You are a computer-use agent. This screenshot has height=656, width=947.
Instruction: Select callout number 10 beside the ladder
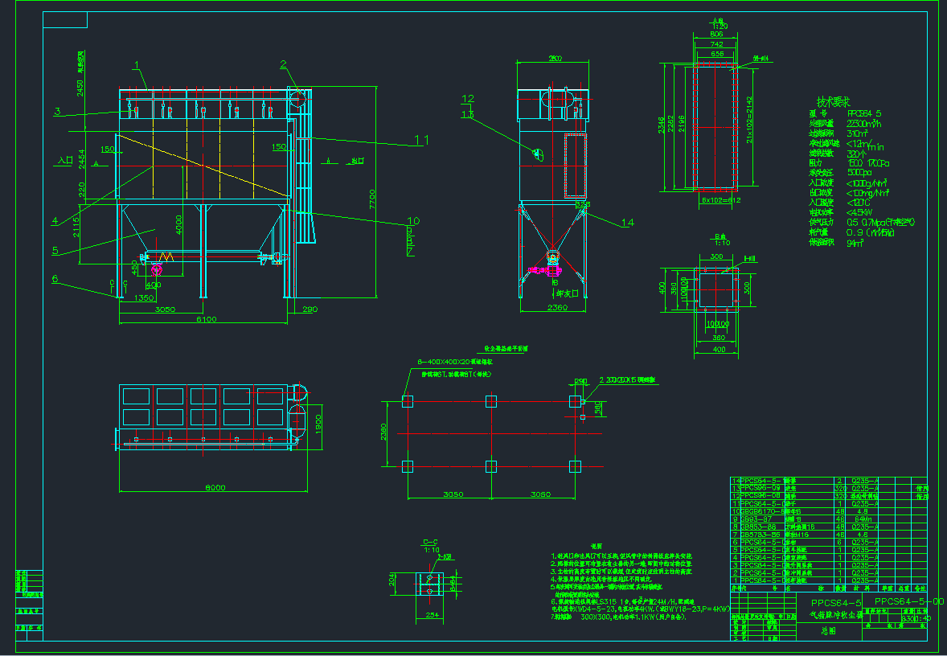(x=413, y=220)
